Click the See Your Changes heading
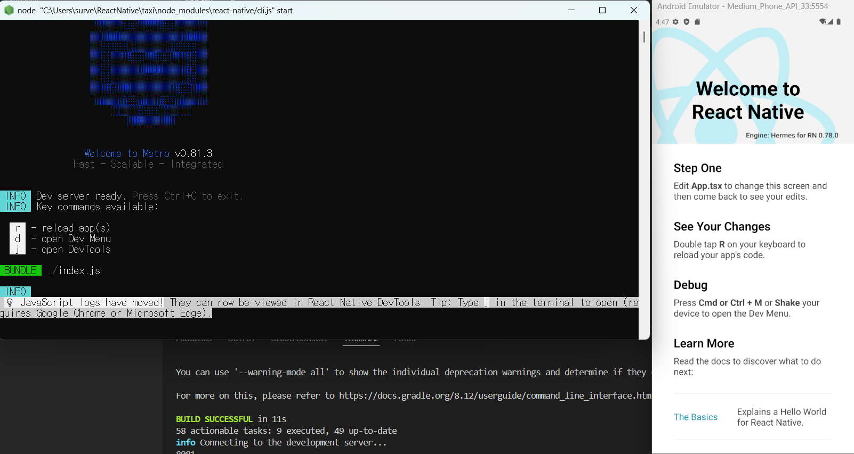 pyautogui.click(x=722, y=227)
